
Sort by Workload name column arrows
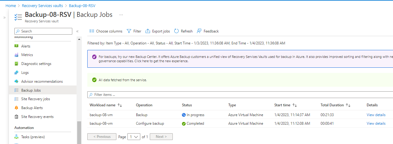(120, 105)
